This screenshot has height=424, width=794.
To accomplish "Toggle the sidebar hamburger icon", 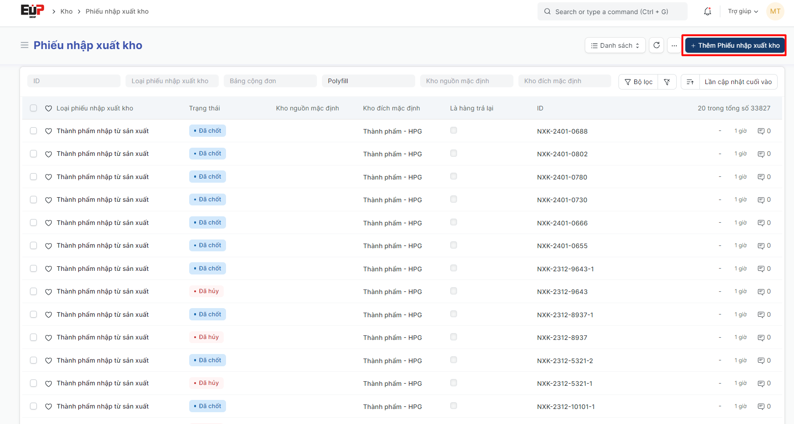I will tap(25, 45).
